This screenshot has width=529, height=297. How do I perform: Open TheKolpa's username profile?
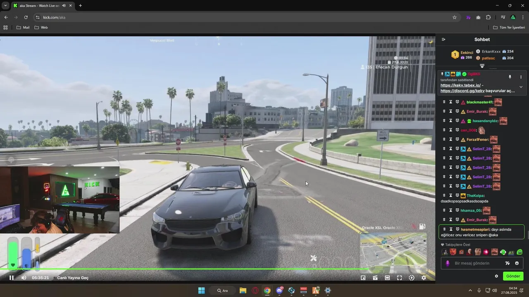coord(475,196)
